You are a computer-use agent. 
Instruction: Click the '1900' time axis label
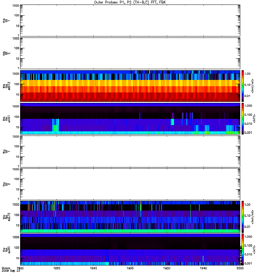[x=130, y=268]
